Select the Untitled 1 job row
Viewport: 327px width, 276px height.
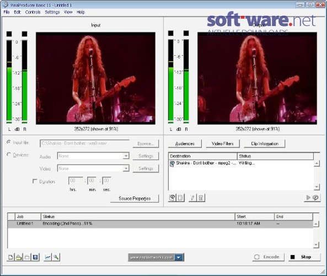[x=160, y=224]
